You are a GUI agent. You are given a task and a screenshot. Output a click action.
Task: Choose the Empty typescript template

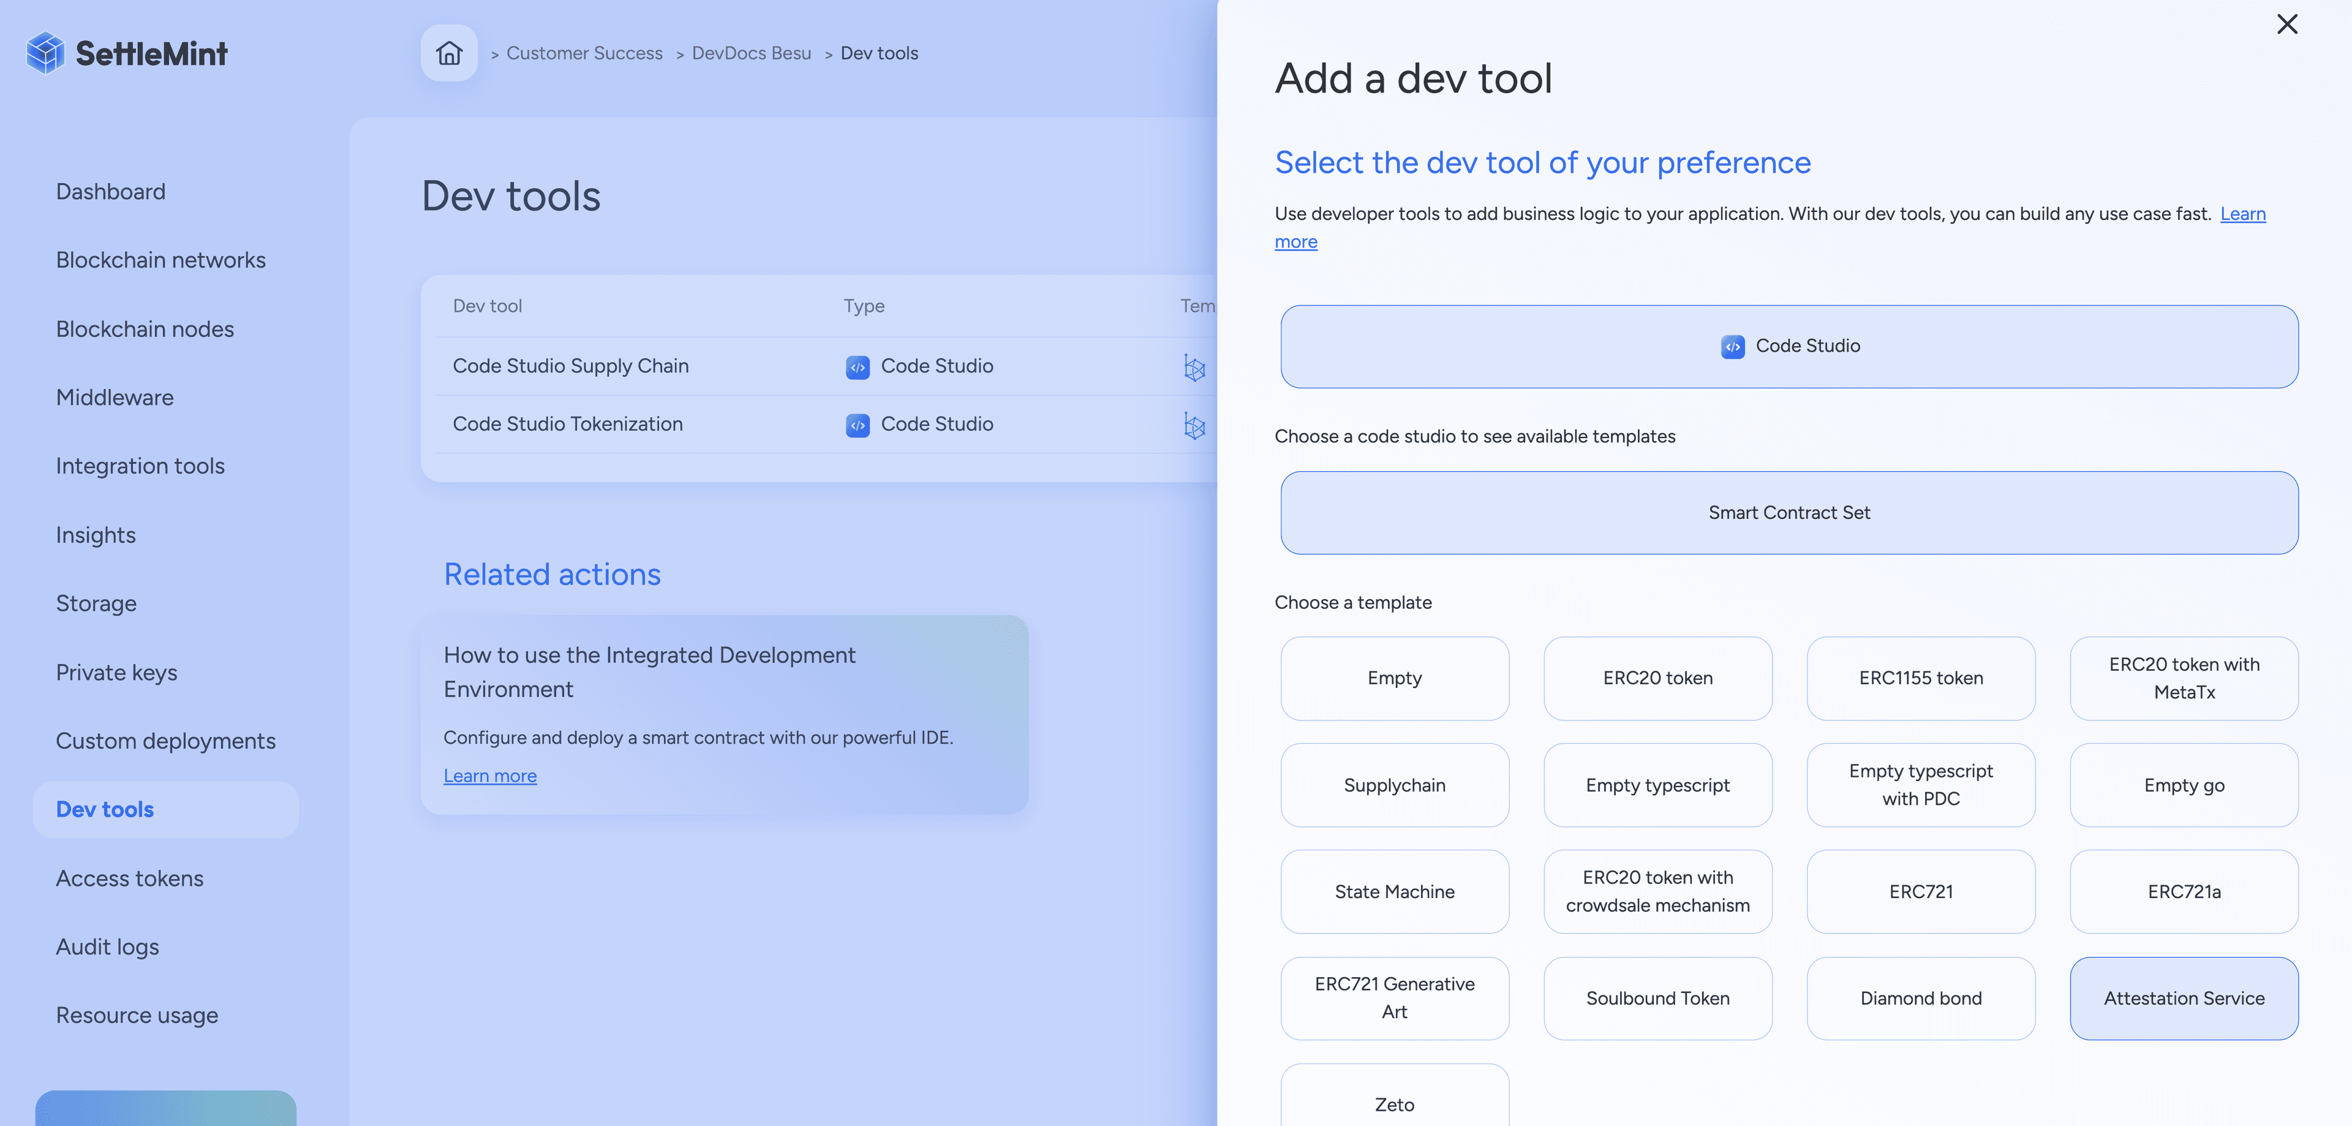pos(1657,785)
